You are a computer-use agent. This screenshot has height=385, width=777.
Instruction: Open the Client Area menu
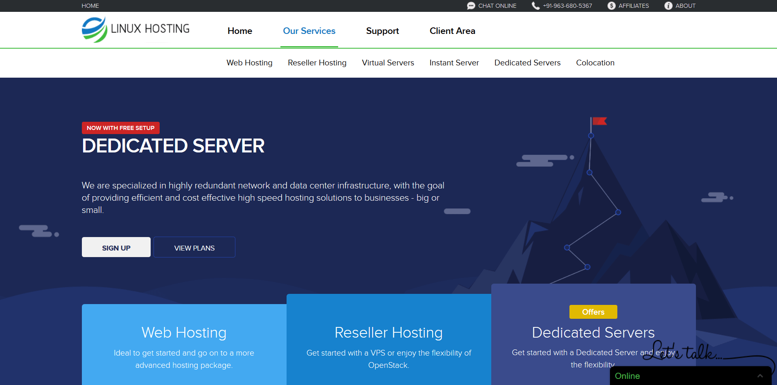pyautogui.click(x=452, y=31)
